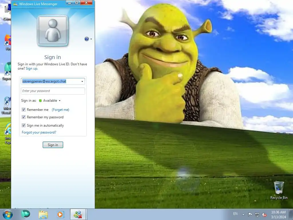Image resolution: width=293 pixels, height=220 pixels.
Task: Click the Sign in button
Action: tap(53, 145)
